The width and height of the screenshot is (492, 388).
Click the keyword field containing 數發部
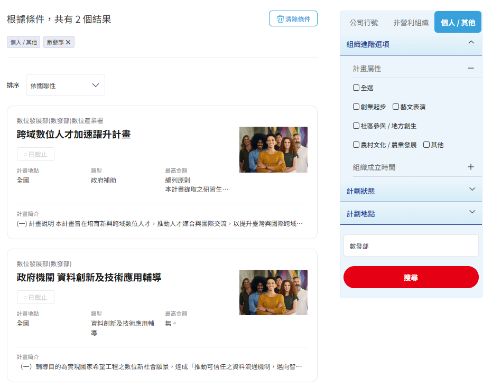[411, 246]
